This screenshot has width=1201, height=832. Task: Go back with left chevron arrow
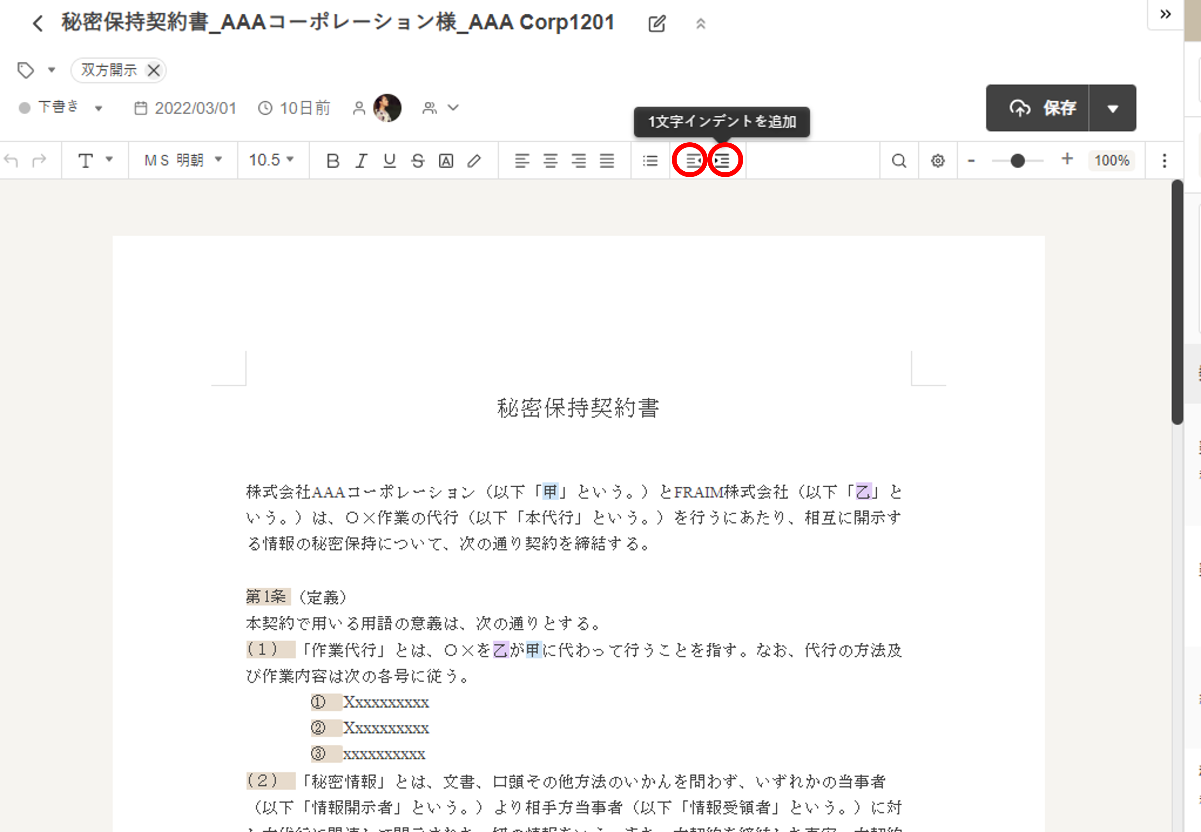click(x=38, y=24)
